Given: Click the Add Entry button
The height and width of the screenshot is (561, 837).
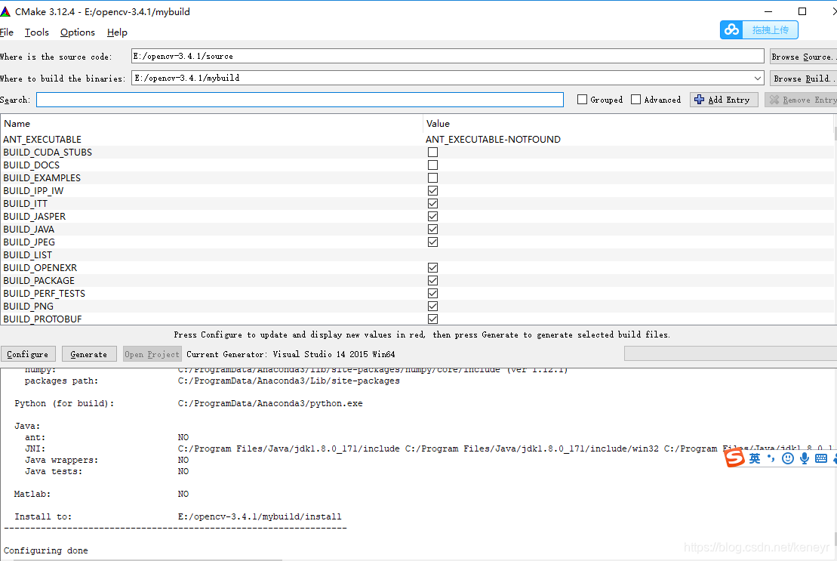Looking at the screenshot, I should (x=724, y=99).
